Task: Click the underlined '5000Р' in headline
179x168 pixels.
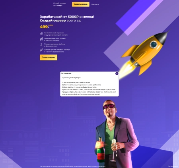Action: tap(73, 17)
